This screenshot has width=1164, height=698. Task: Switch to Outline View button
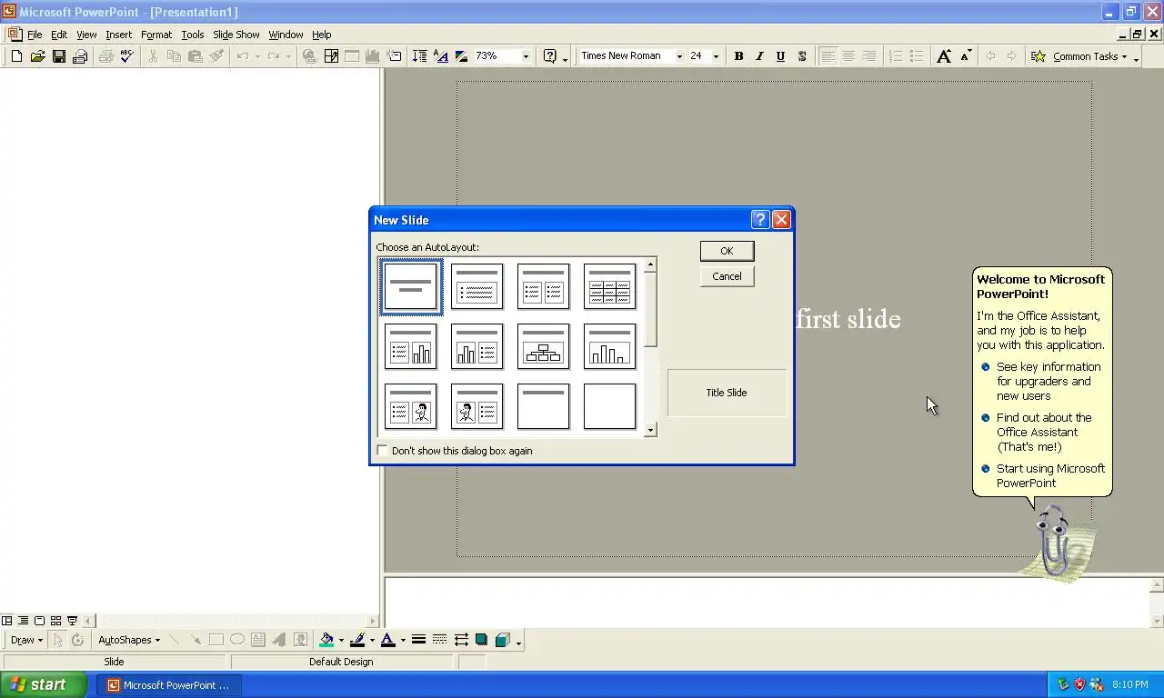click(x=23, y=621)
